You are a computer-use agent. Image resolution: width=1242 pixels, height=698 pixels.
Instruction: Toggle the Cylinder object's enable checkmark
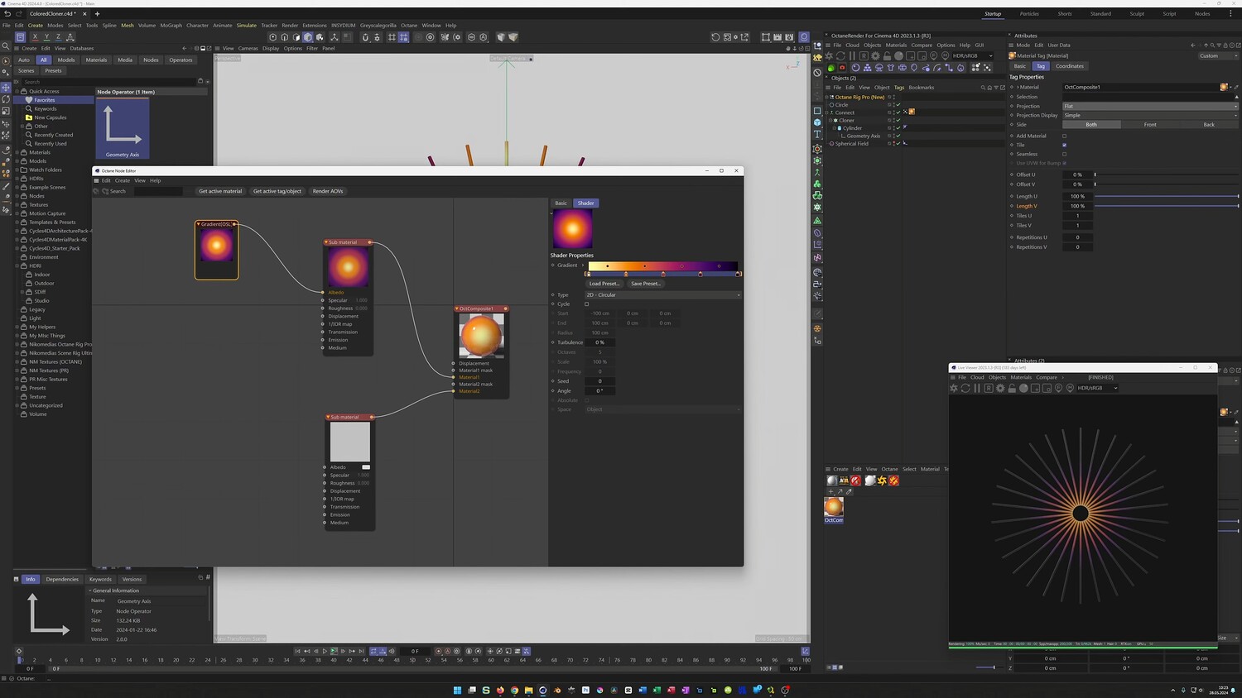pos(898,128)
